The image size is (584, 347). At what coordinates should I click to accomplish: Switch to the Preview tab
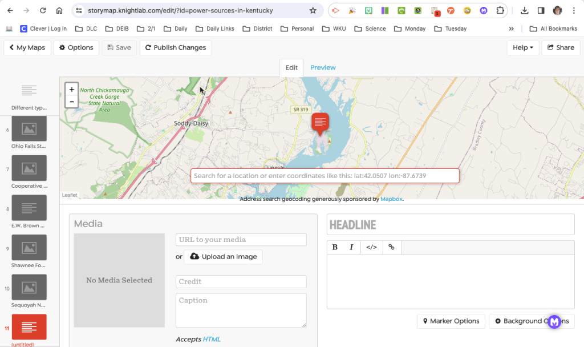click(x=323, y=67)
